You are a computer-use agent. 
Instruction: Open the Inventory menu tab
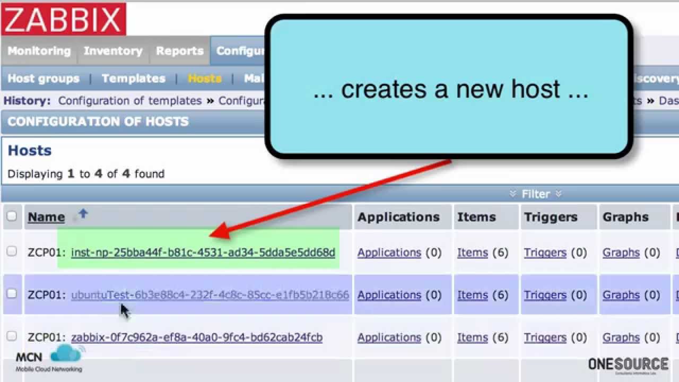click(x=113, y=51)
